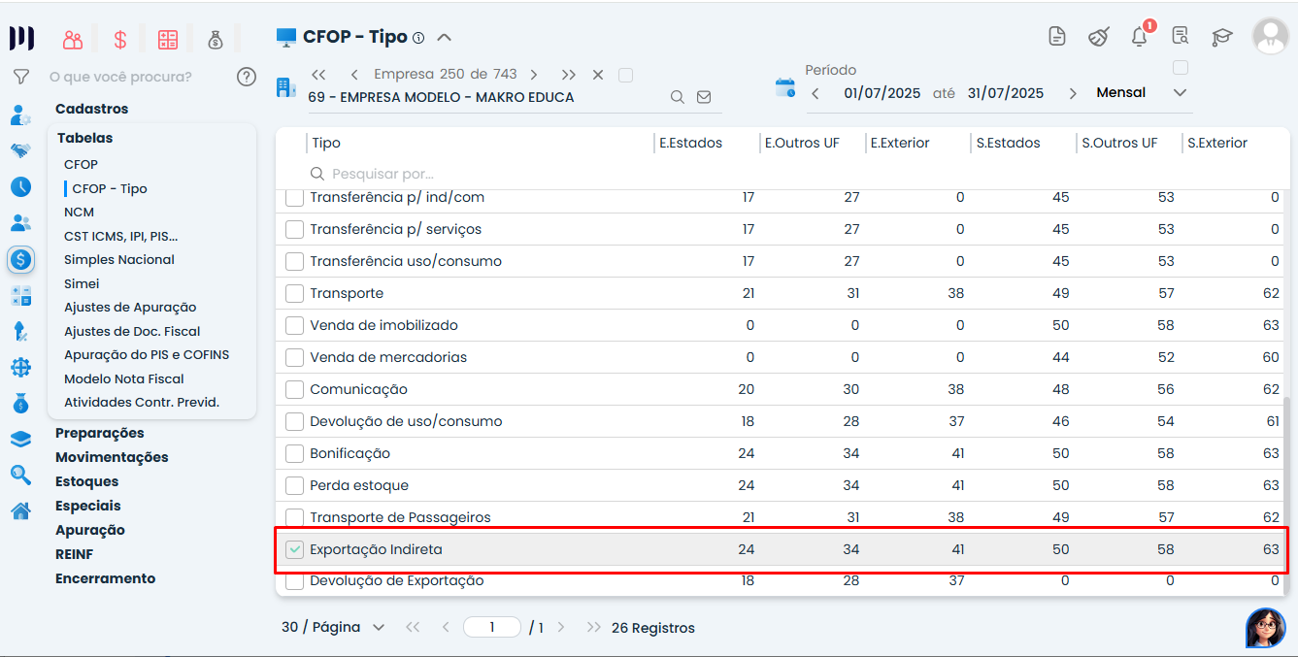Open Ajustes de Apuração link
Image resolution: width=1298 pixels, height=657 pixels.
[x=130, y=307]
